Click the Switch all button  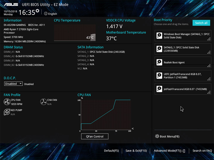201,23
